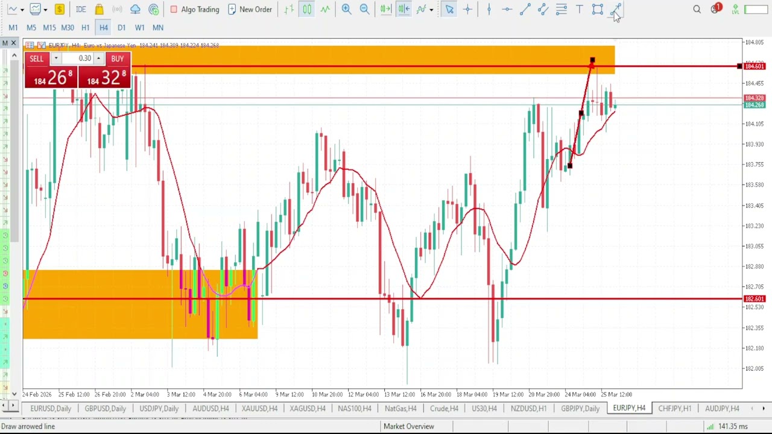Click the 141.35 ms connection status
The image size is (772, 434).
click(x=727, y=426)
